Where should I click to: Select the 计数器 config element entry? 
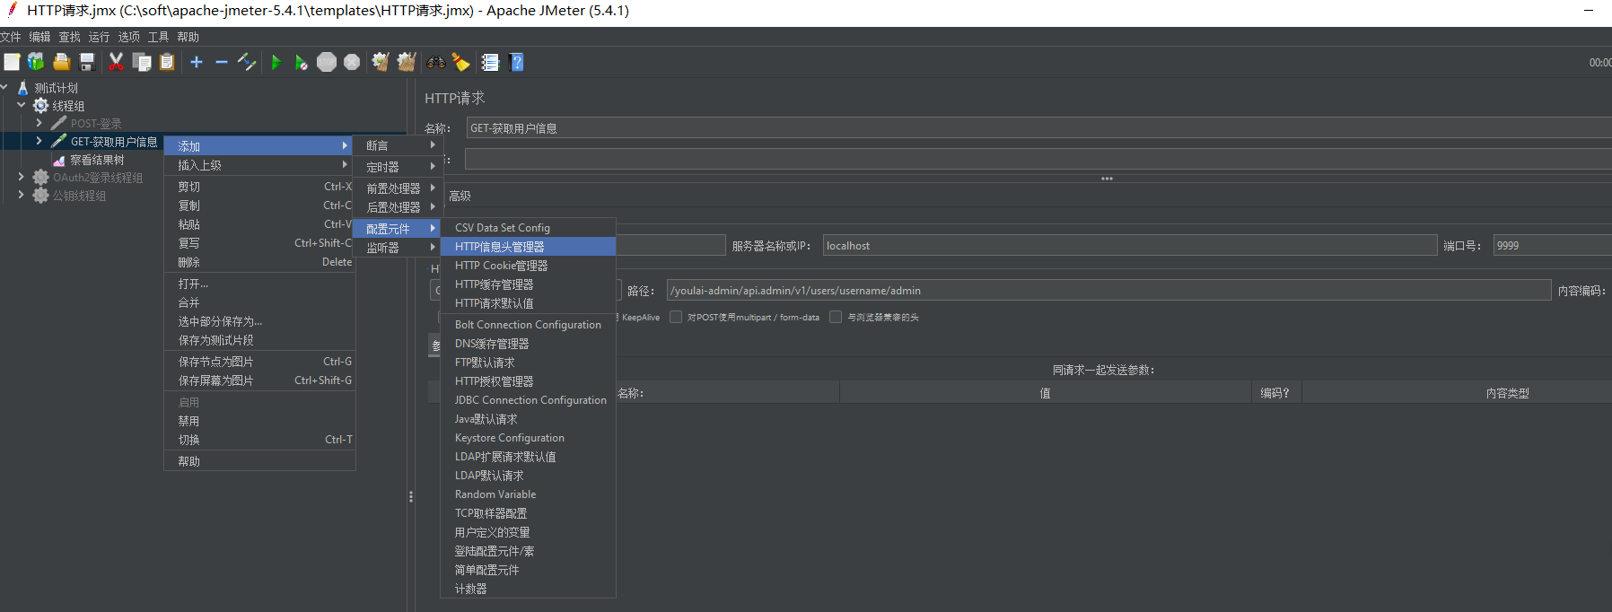[x=528, y=589]
